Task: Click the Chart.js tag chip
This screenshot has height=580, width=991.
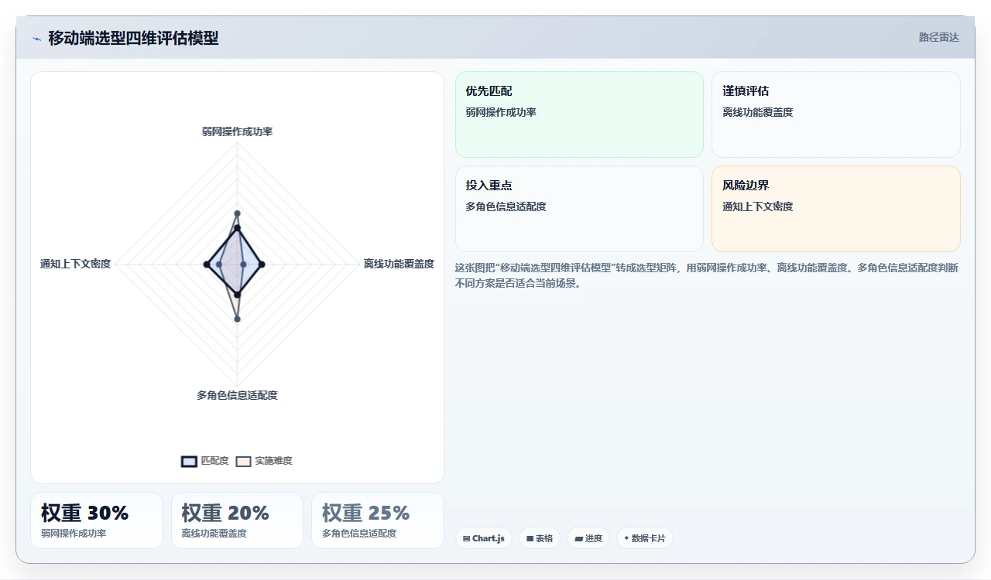Action: pos(484,538)
